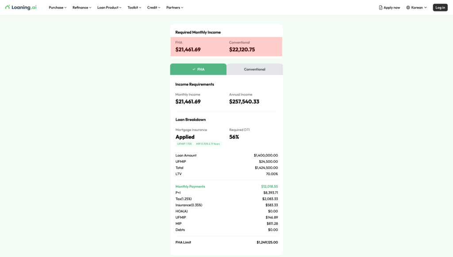Switch to the Conventional tab
The width and height of the screenshot is (453, 257).
click(x=254, y=69)
